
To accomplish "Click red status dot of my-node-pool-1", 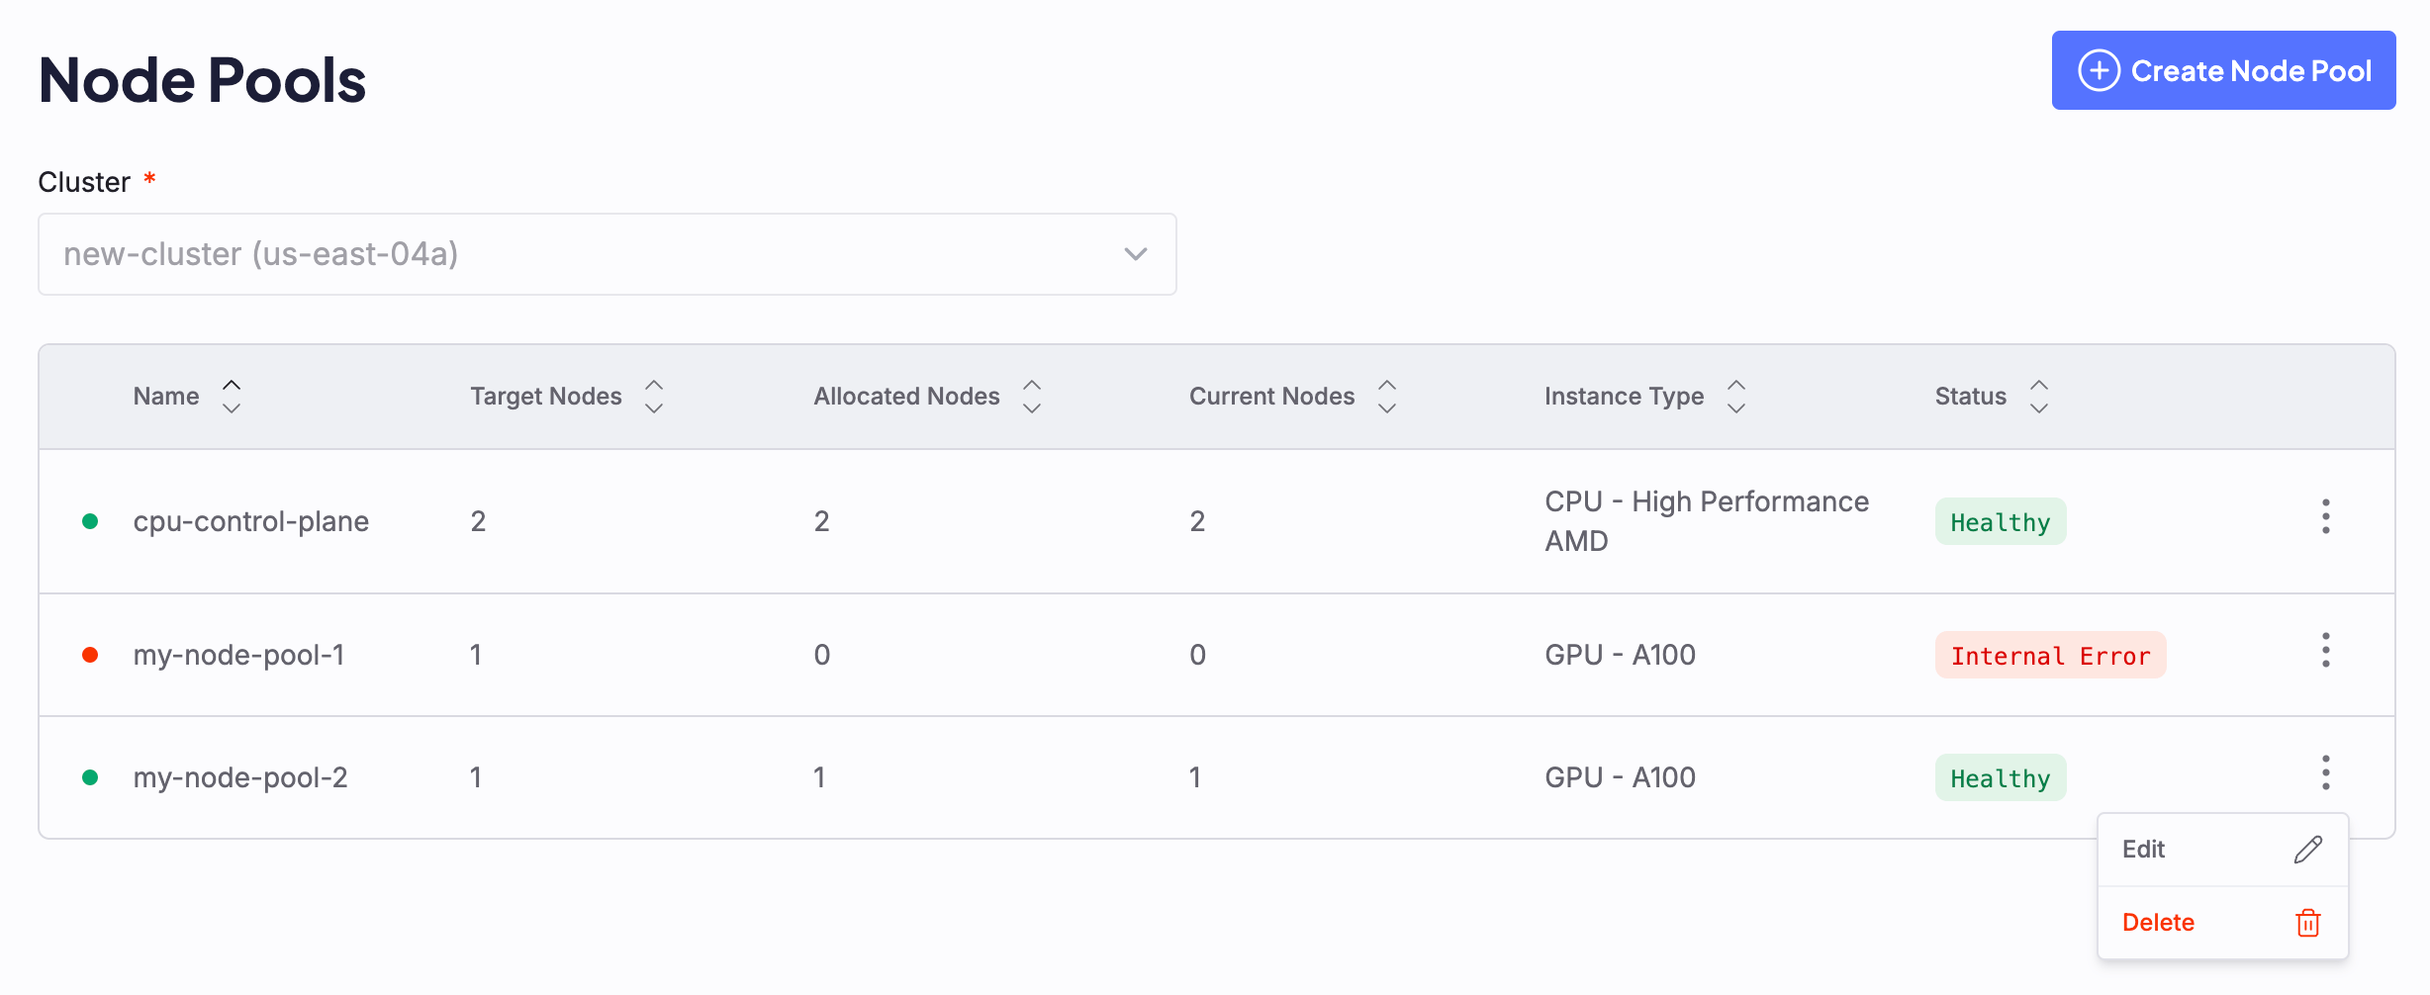I will click(x=90, y=655).
